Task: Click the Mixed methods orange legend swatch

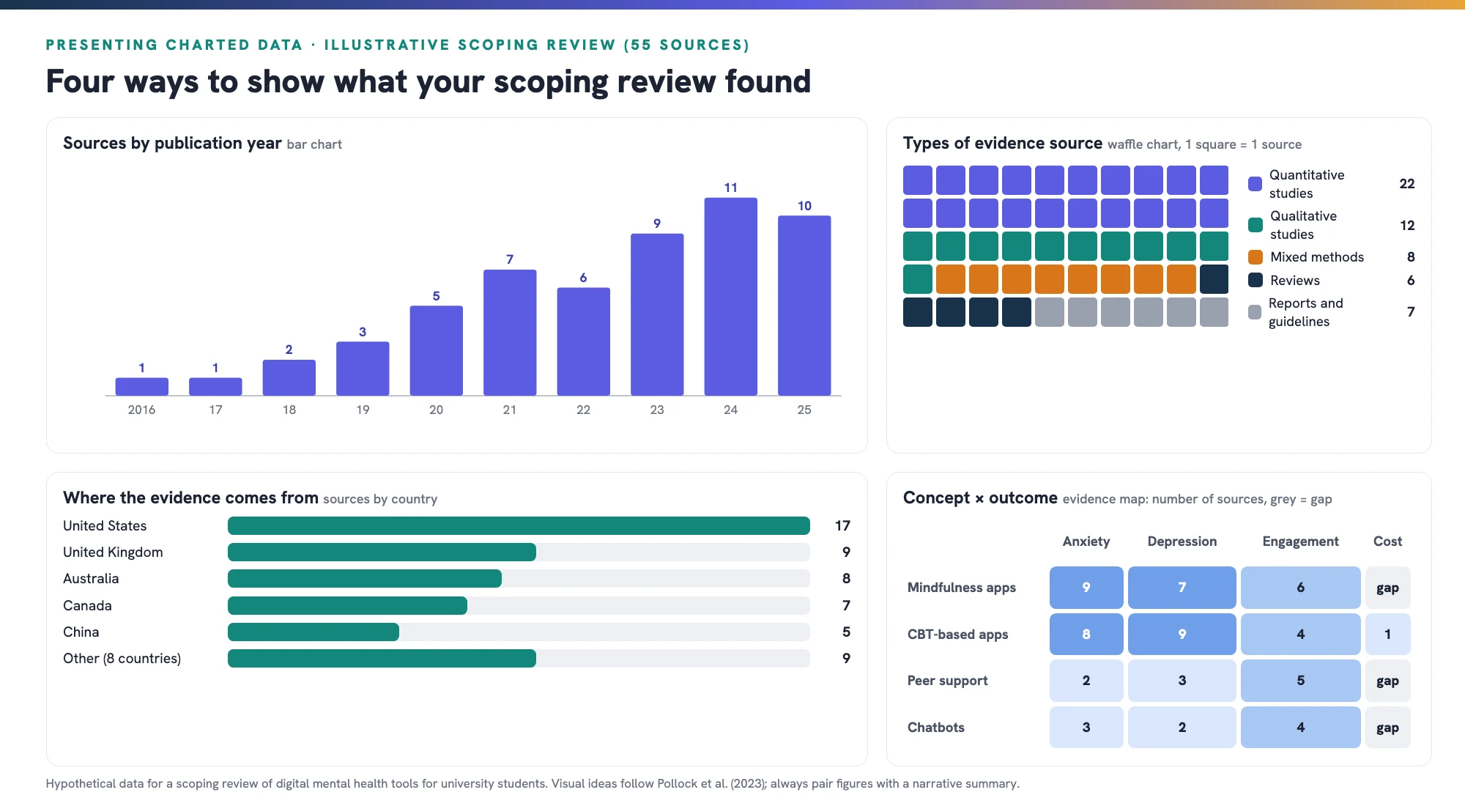Action: [x=1255, y=257]
